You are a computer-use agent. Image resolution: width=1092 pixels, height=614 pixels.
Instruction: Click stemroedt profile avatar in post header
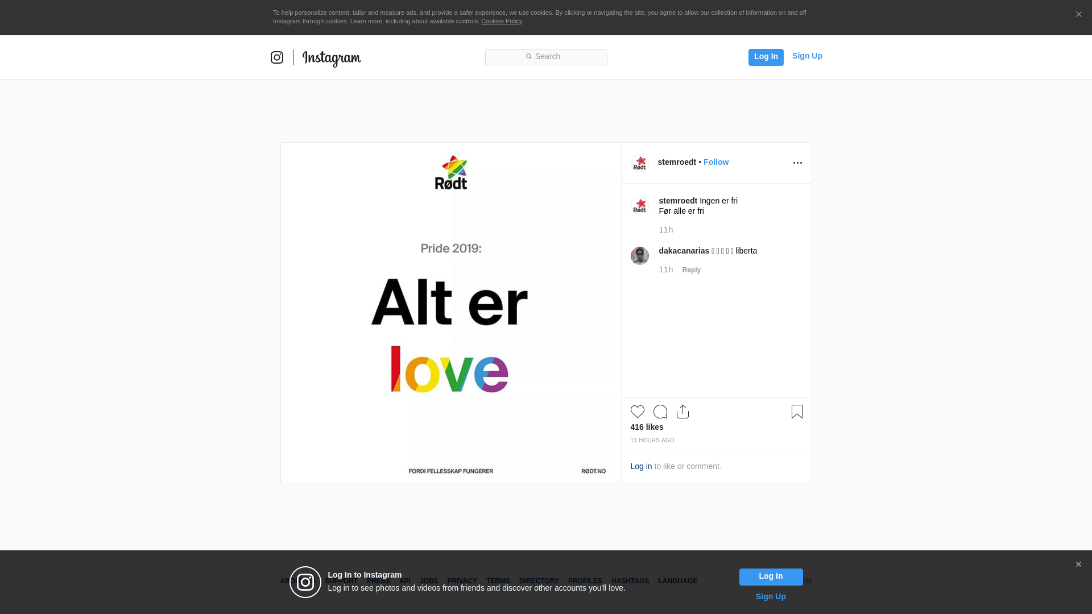[x=639, y=163]
